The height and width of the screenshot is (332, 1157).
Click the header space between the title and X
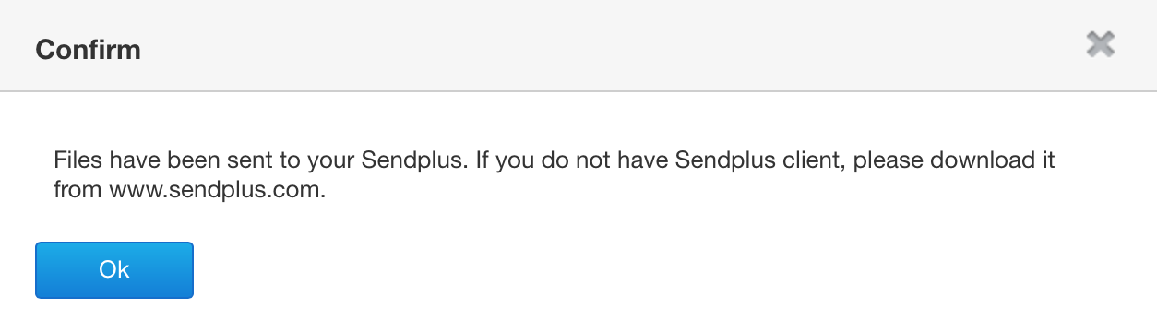click(x=609, y=45)
